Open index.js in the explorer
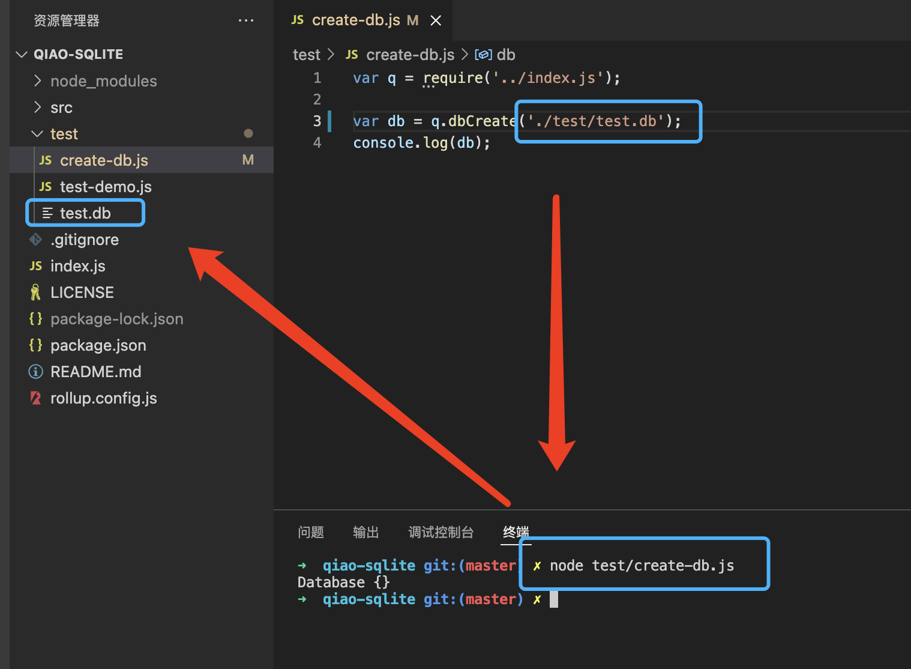 [x=78, y=266]
